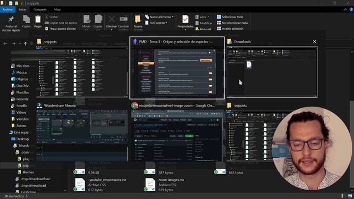Click the Google Chrome app icon
The image size is (354, 199).
[134, 106]
